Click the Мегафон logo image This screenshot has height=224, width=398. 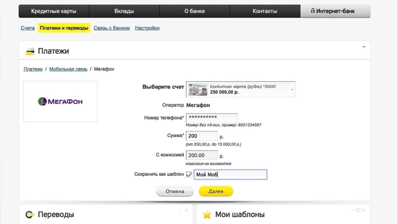(x=60, y=101)
